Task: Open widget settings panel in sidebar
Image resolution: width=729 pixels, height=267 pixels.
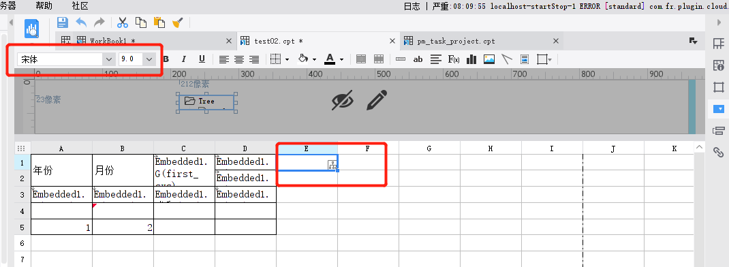Action: pyautogui.click(x=718, y=109)
